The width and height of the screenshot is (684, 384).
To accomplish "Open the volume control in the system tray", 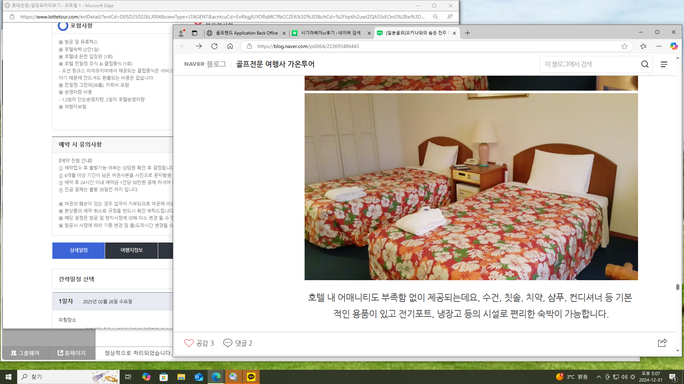I will click(624, 377).
